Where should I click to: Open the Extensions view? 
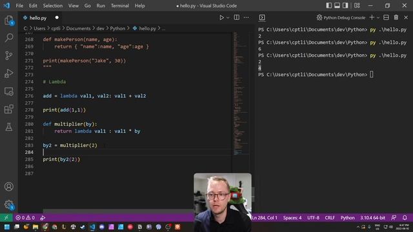click(x=8, y=109)
